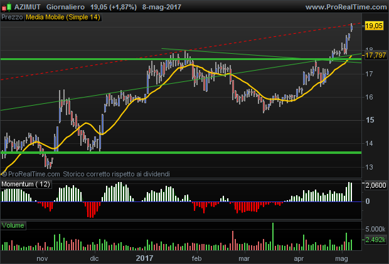Click the 17,797 moving average value tag
Viewport: 389px width, 264px height.
[376, 55]
